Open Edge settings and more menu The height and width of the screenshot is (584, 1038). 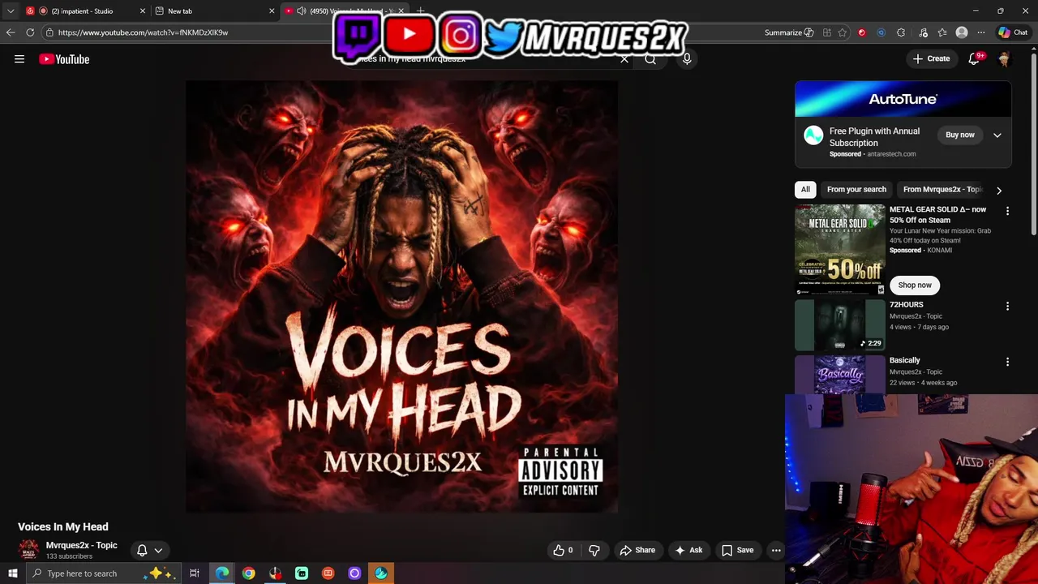[981, 32]
